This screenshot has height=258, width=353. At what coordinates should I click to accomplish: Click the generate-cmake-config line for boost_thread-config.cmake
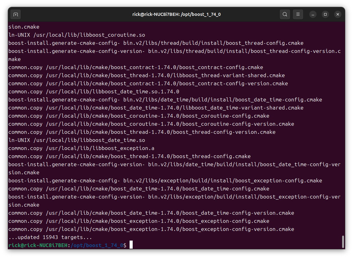tap(156, 43)
